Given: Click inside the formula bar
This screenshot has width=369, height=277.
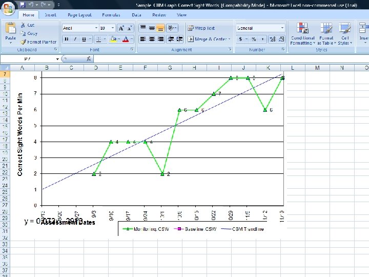Looking at the screenshot, I should (x=231, y=59).
